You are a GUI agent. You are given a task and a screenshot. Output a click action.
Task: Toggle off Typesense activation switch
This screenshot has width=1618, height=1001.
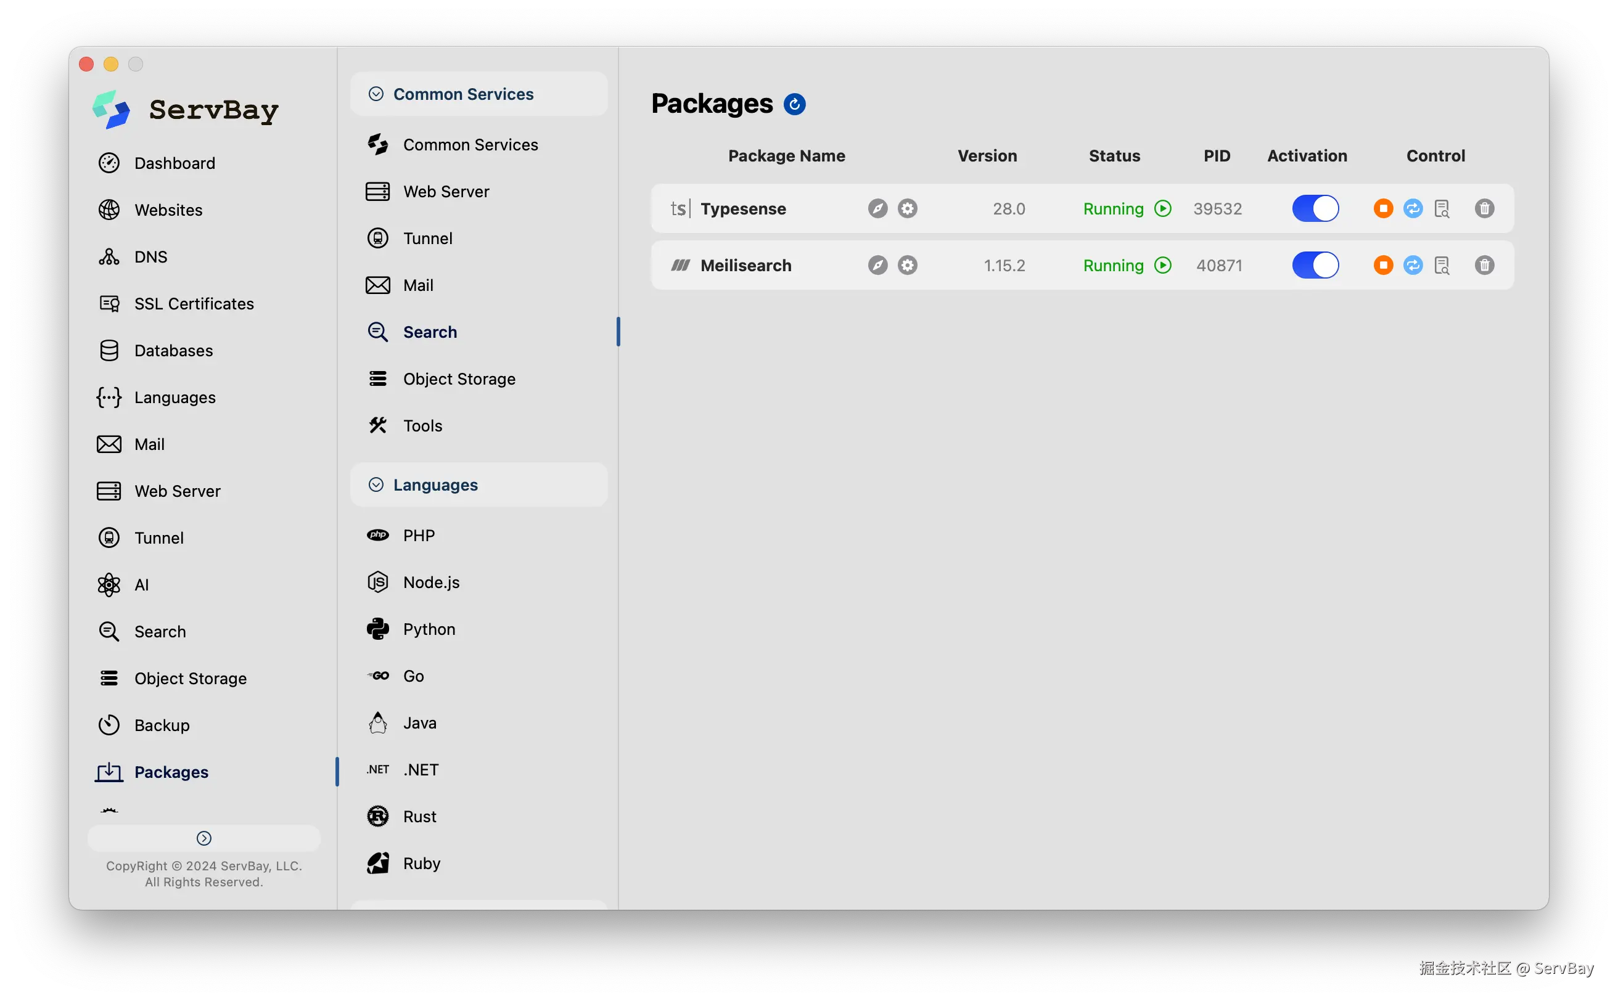tap(1315, 208)
